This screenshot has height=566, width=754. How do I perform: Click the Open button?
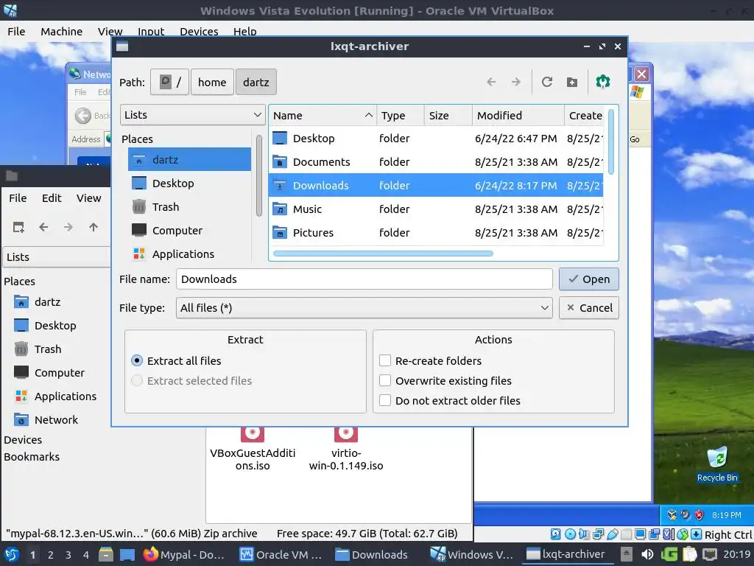click(588, 279)
